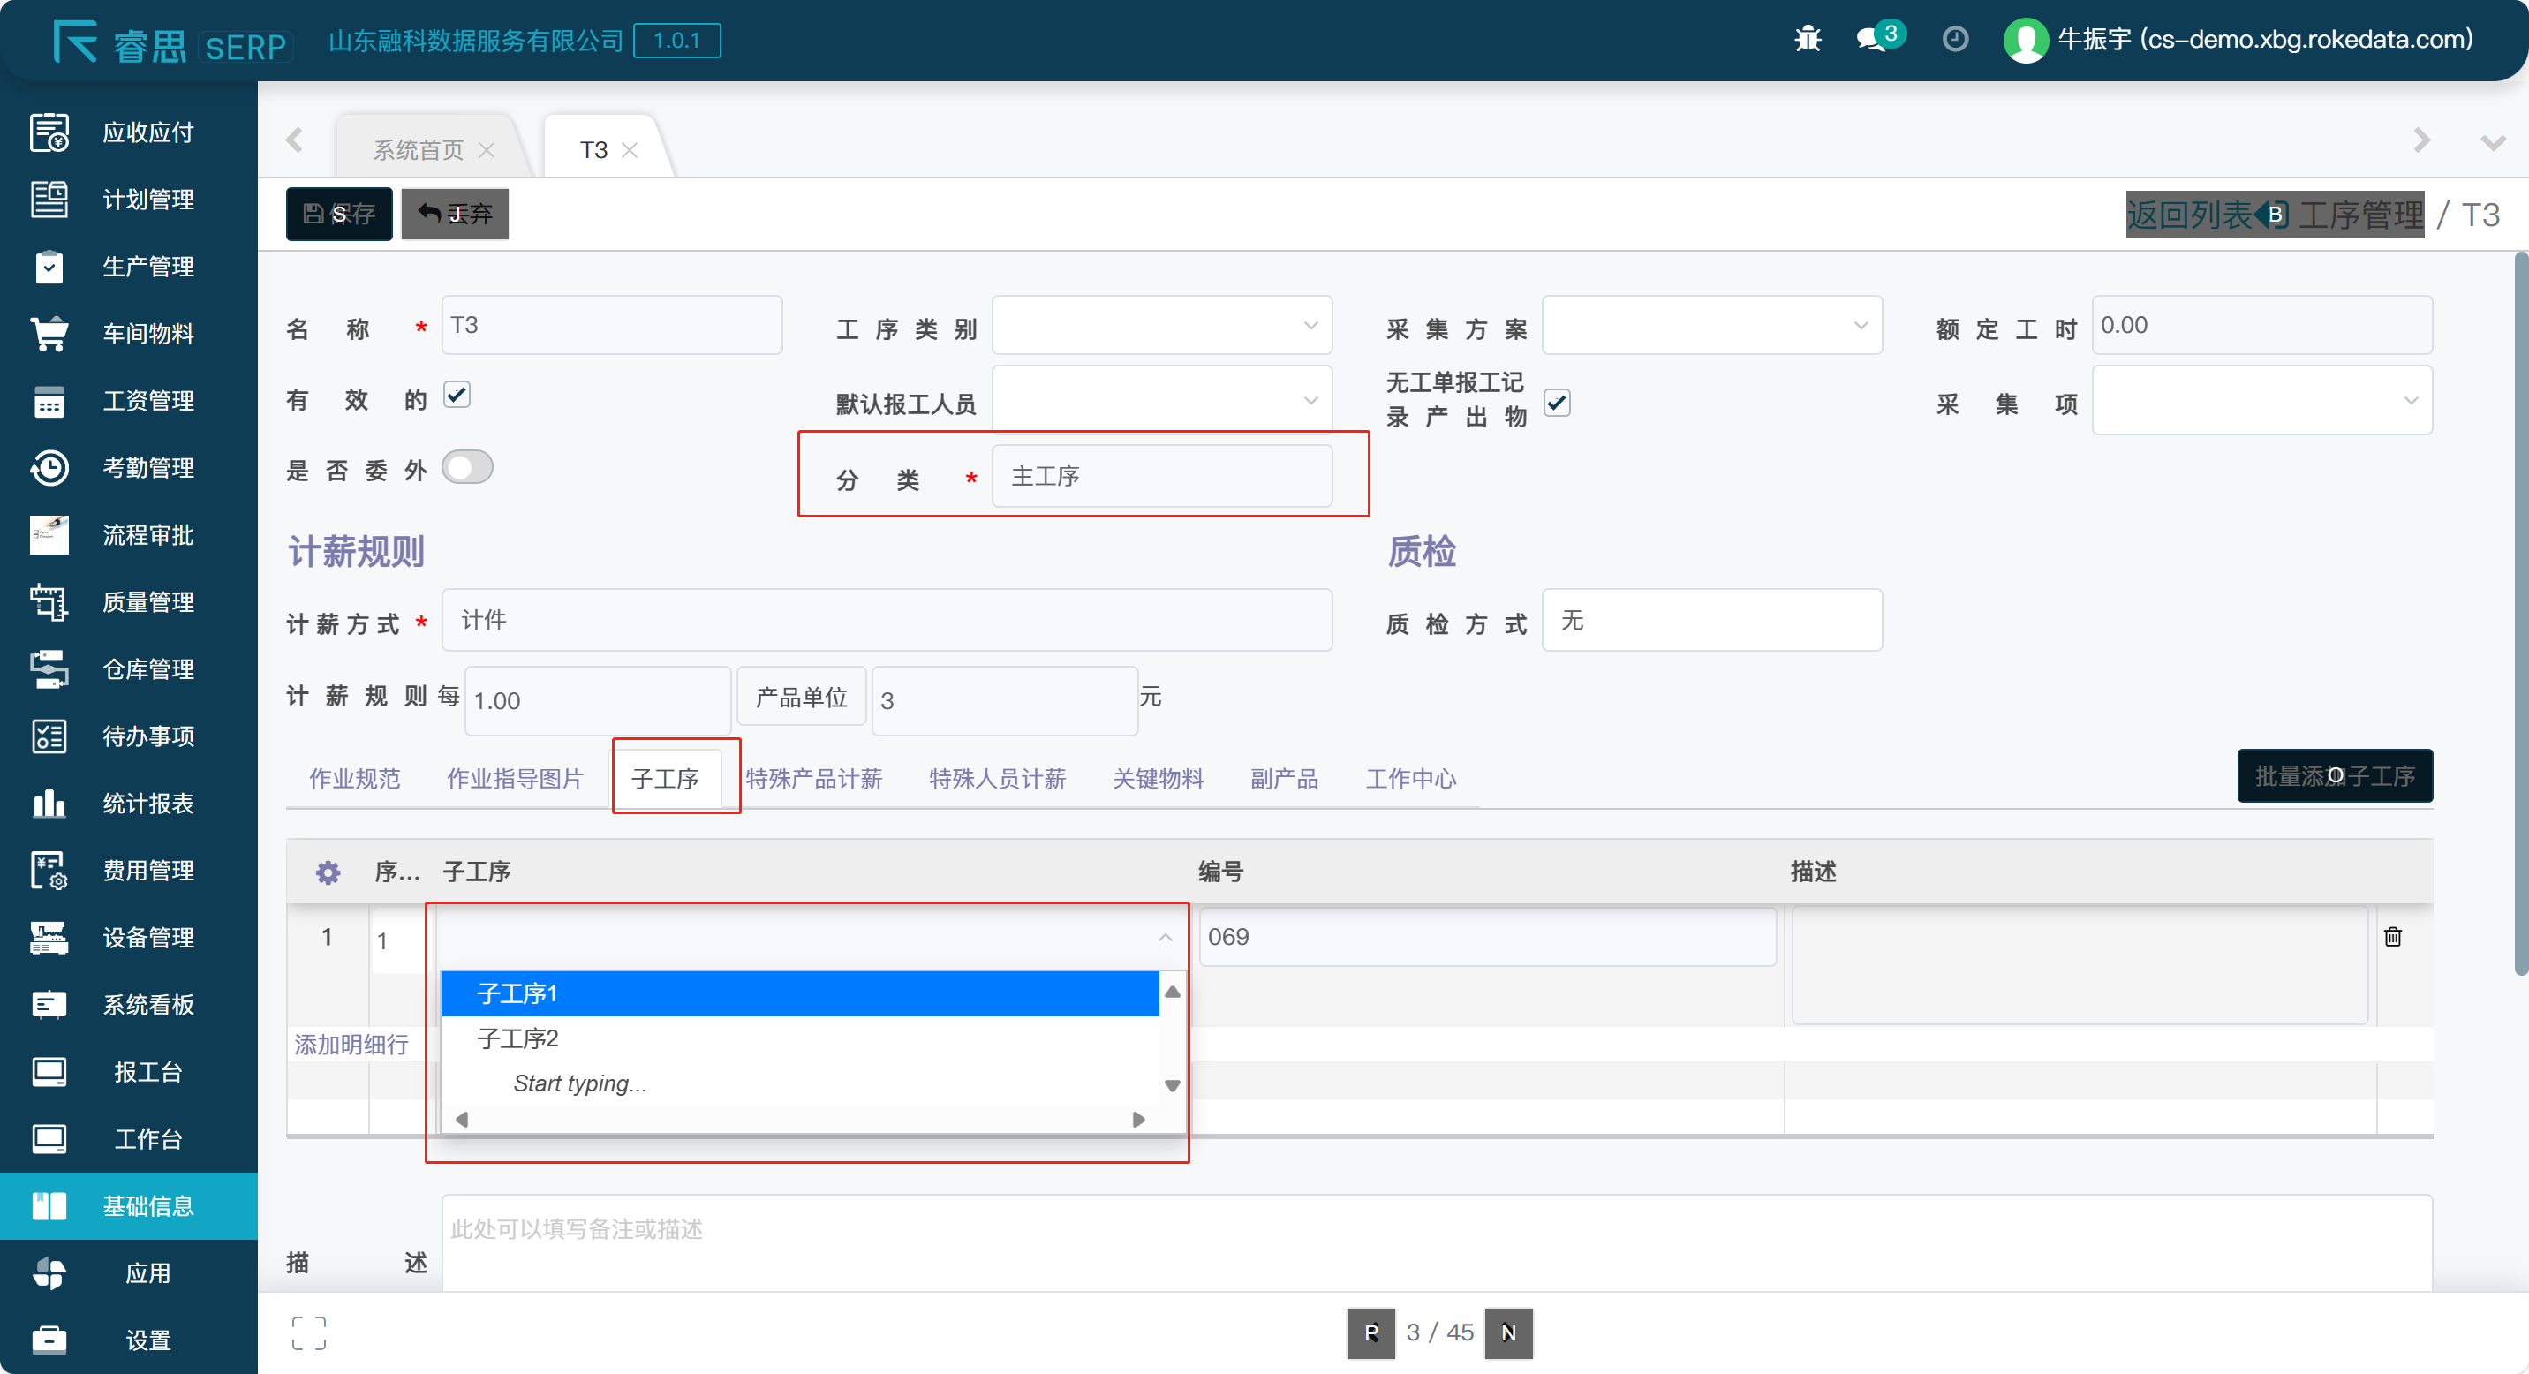Click the 保存 save button
Image resolution: width=2529 pixels, height=1374 pixels.
[x=339, y=214]
